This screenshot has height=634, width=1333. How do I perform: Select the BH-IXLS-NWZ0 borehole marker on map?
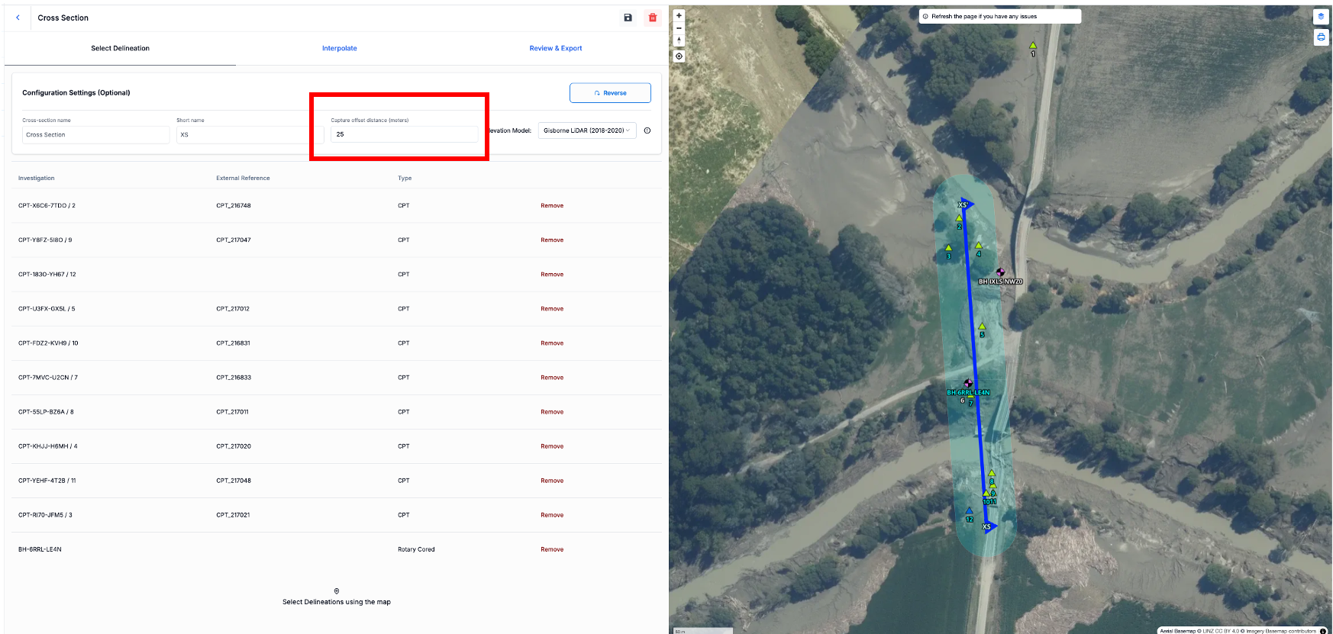point(1000,272)
